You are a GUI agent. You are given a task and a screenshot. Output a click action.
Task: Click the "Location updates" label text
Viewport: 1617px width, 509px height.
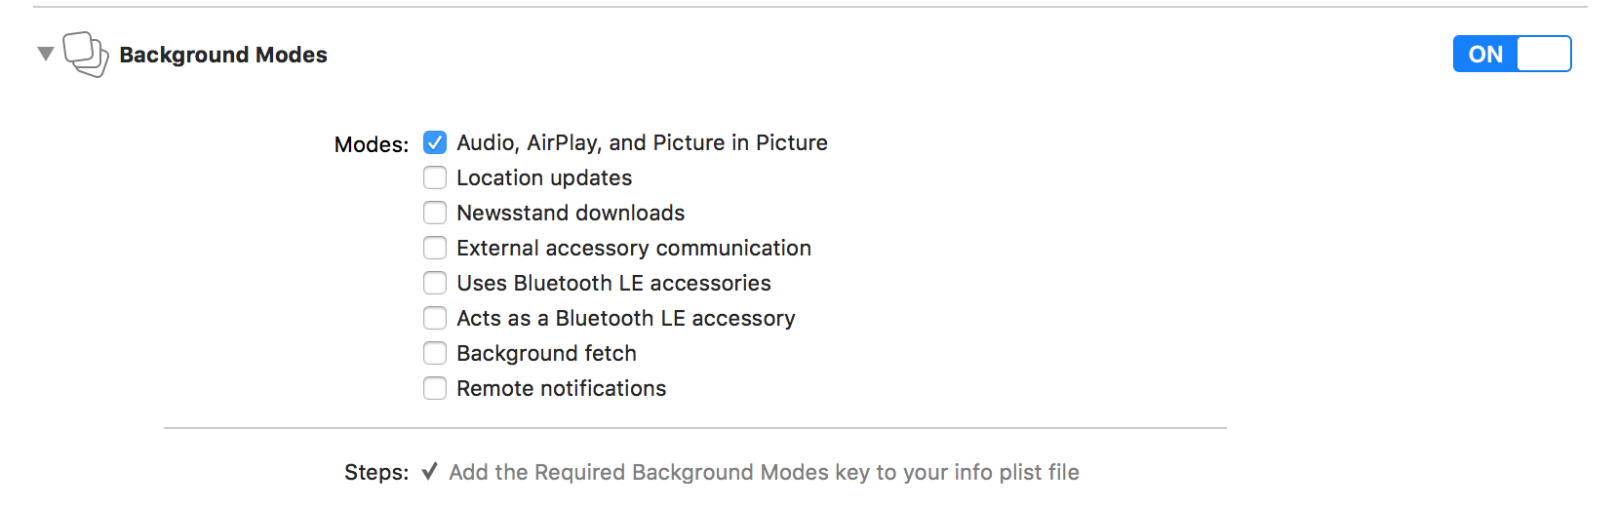(544, 177)
